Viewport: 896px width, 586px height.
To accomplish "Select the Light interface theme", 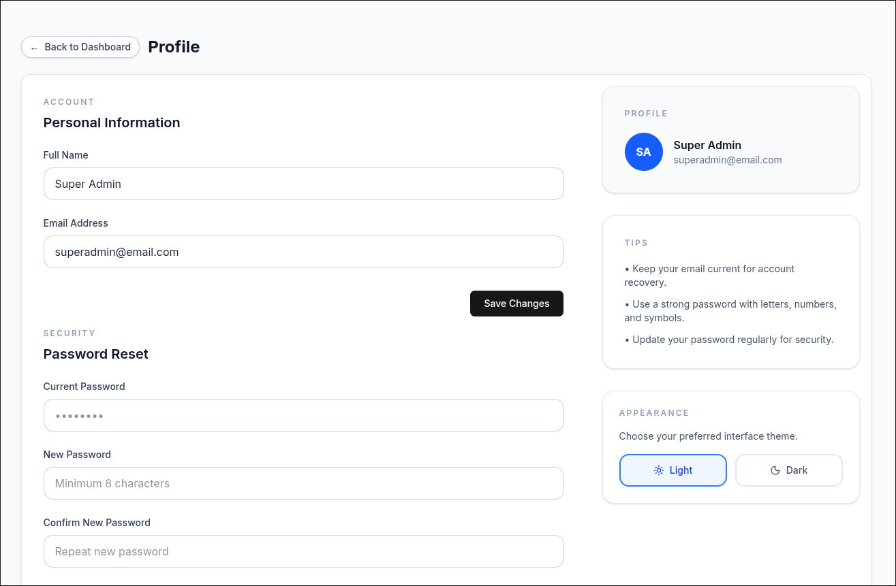I will coord(673,470).
